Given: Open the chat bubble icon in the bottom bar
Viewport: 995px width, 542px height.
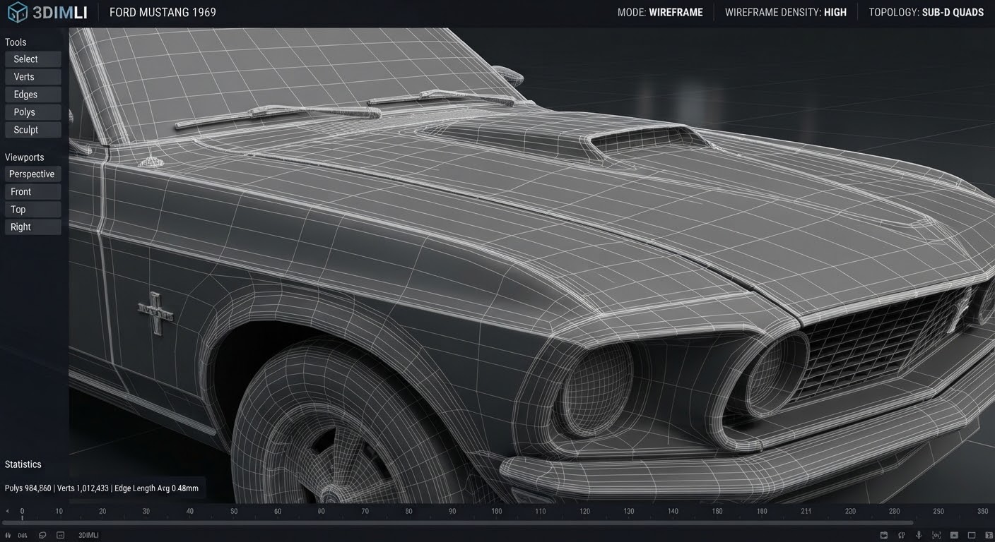Looking at the screenshot, I should 43,536.
